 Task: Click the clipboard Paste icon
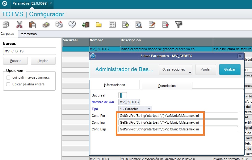(32, 25)
